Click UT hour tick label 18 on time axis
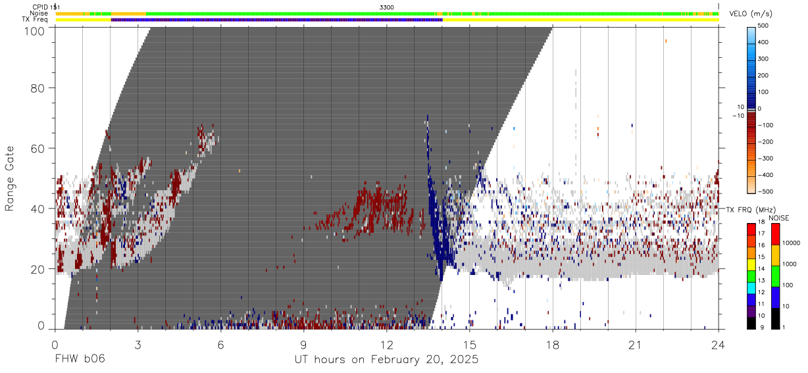Image resolution: width=808 pixels, height=373 pixels. (552, 345)
